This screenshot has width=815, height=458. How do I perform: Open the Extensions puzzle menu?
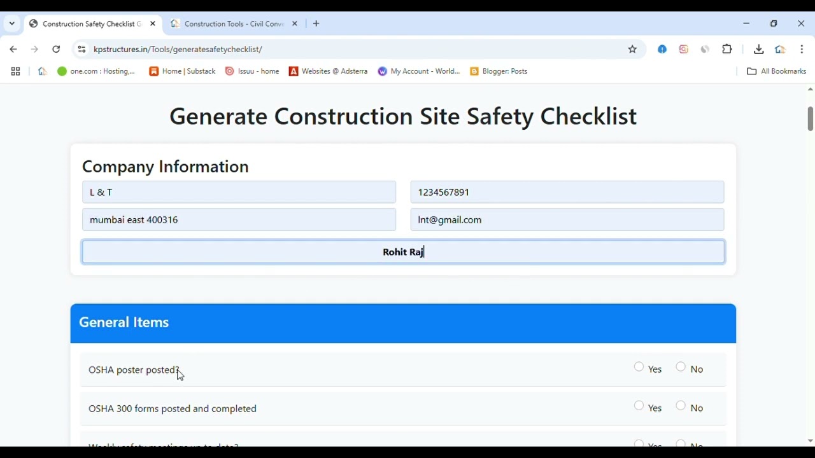[728, 49]
